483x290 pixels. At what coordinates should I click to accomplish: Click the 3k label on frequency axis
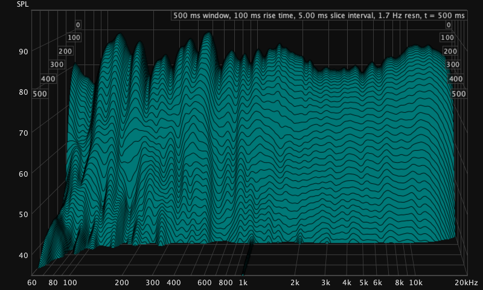[325, 283]
